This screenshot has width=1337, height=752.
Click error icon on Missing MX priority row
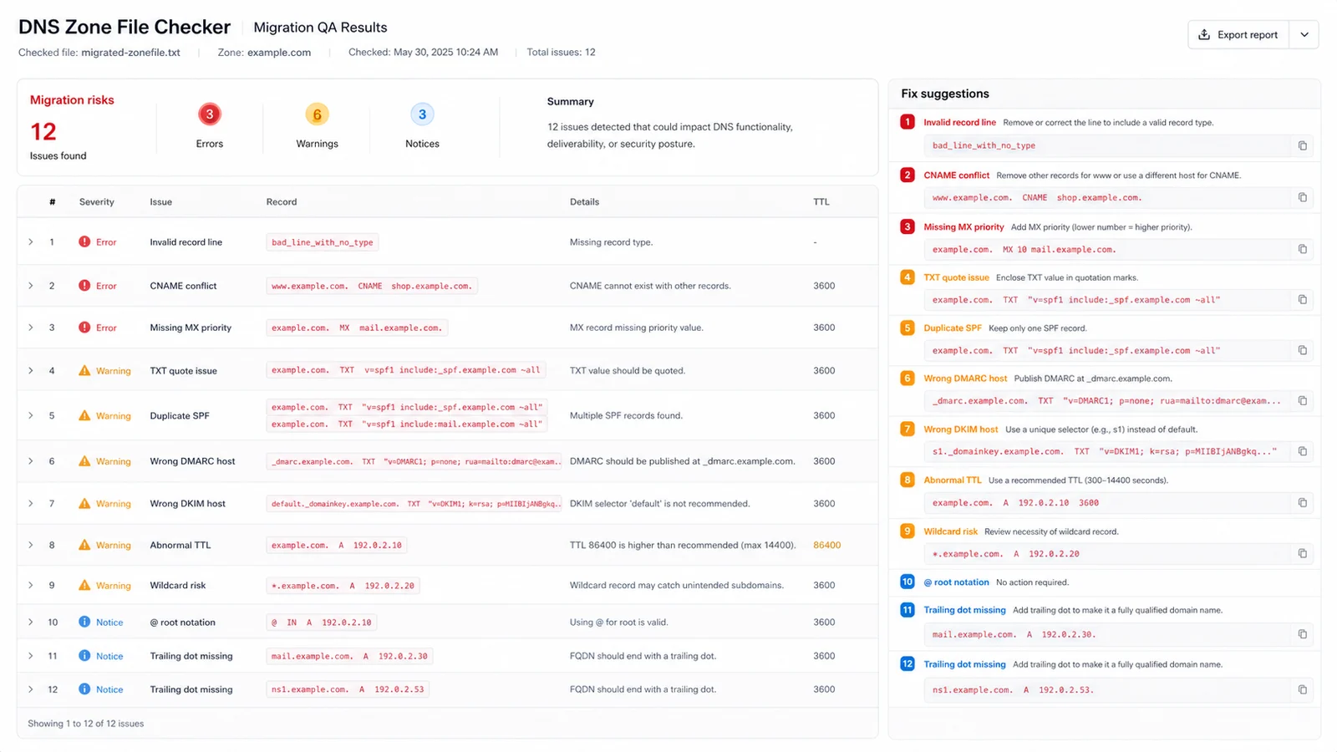pos(84,328)
